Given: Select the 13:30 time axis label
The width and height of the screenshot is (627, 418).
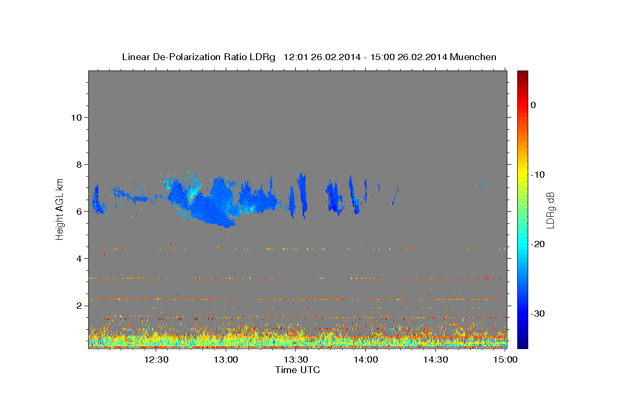Looking at the screenshot, I should click(x=296, y=359).
